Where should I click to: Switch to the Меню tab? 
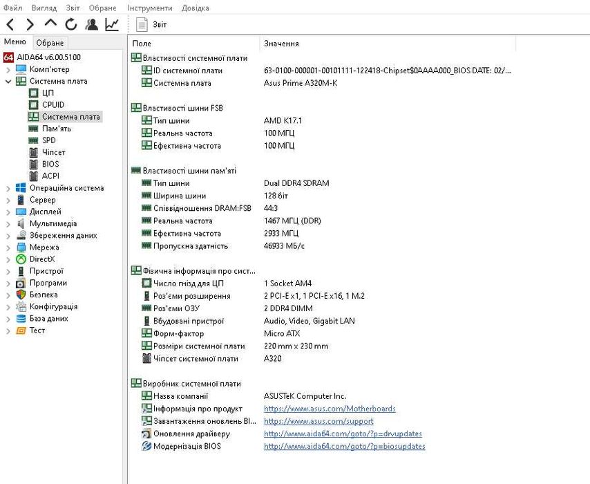15,41
